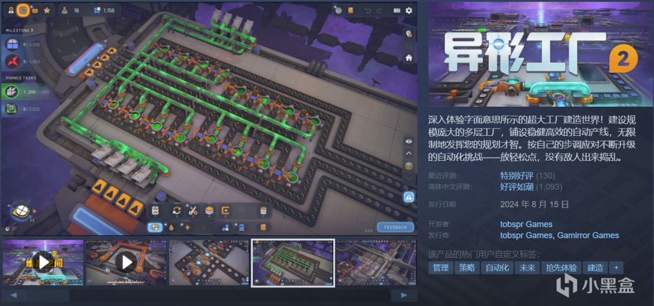Select the fifth screenshot thumbnail
Screen dimensions: 654x306
coord(377,262)
